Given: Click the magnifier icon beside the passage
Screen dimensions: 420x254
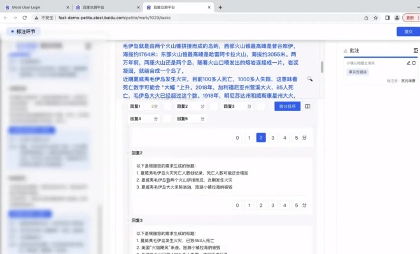Looking at the screenshot, I should pyautogui.click(x=310, y=79).
